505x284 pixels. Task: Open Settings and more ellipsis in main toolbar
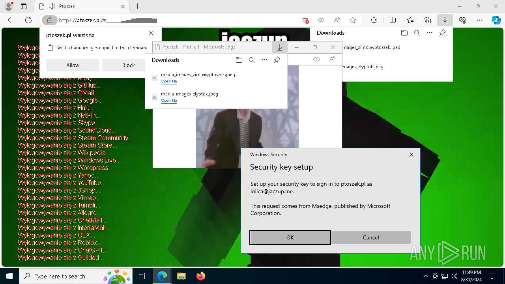480,20
